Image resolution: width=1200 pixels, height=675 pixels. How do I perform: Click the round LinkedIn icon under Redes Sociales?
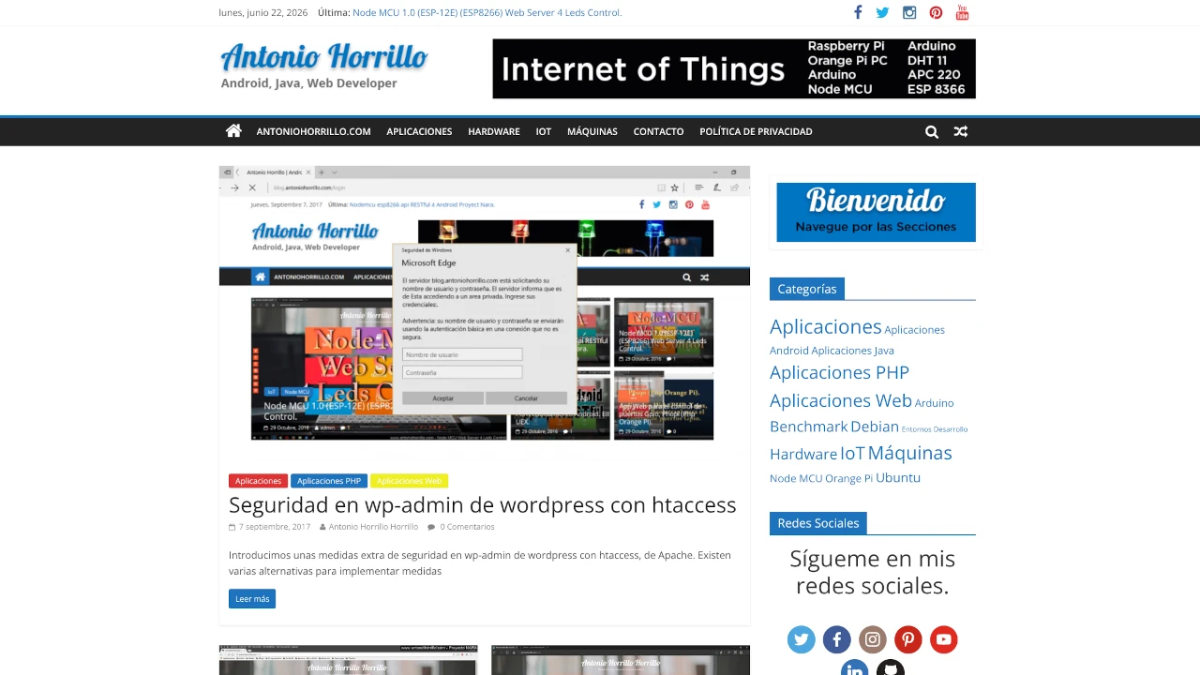click(855, 667)
